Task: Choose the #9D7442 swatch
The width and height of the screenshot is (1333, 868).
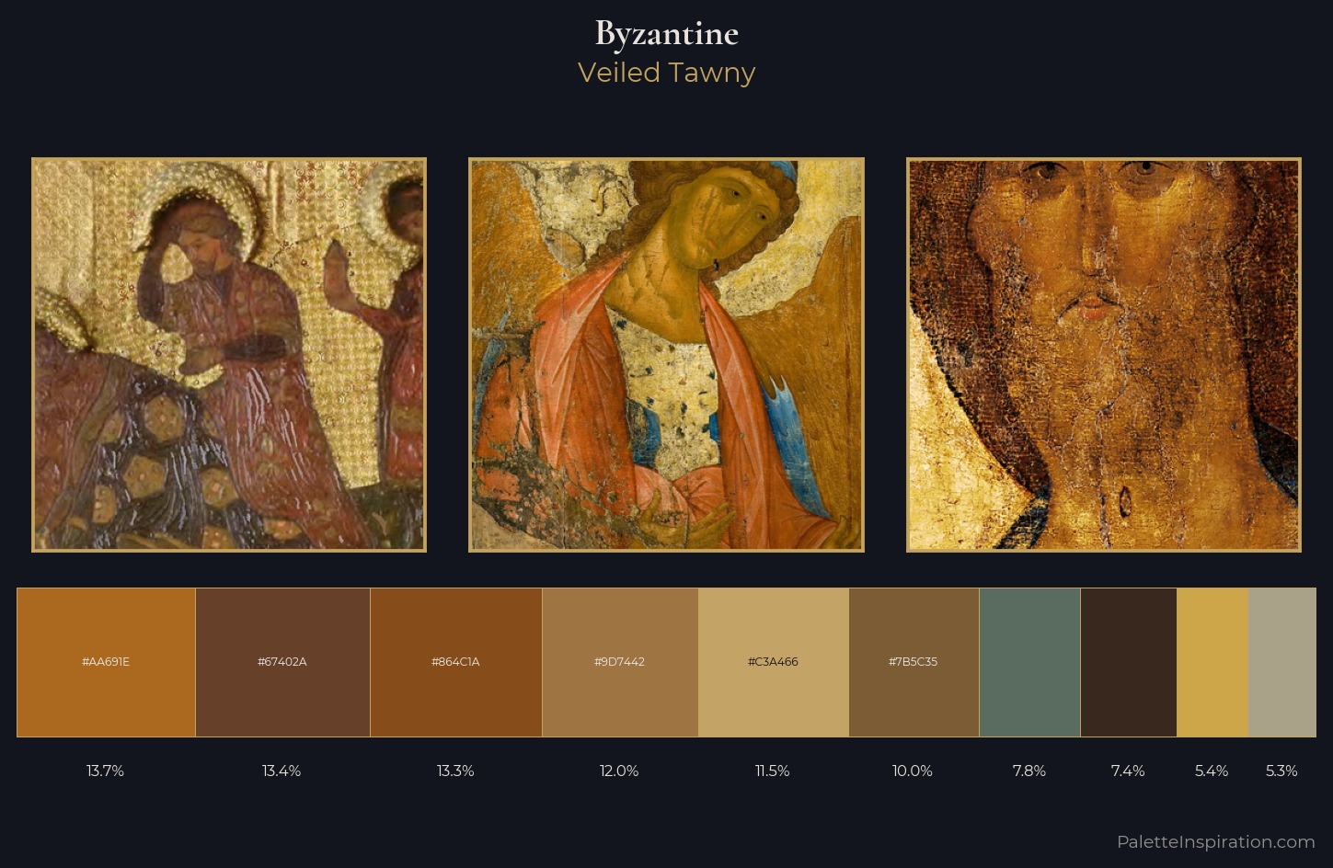Action: tap(620, 662)
